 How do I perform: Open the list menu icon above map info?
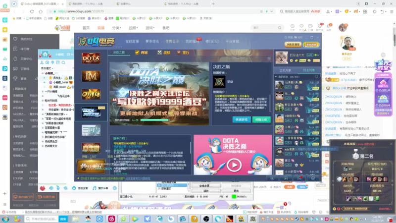coord(269,58)
